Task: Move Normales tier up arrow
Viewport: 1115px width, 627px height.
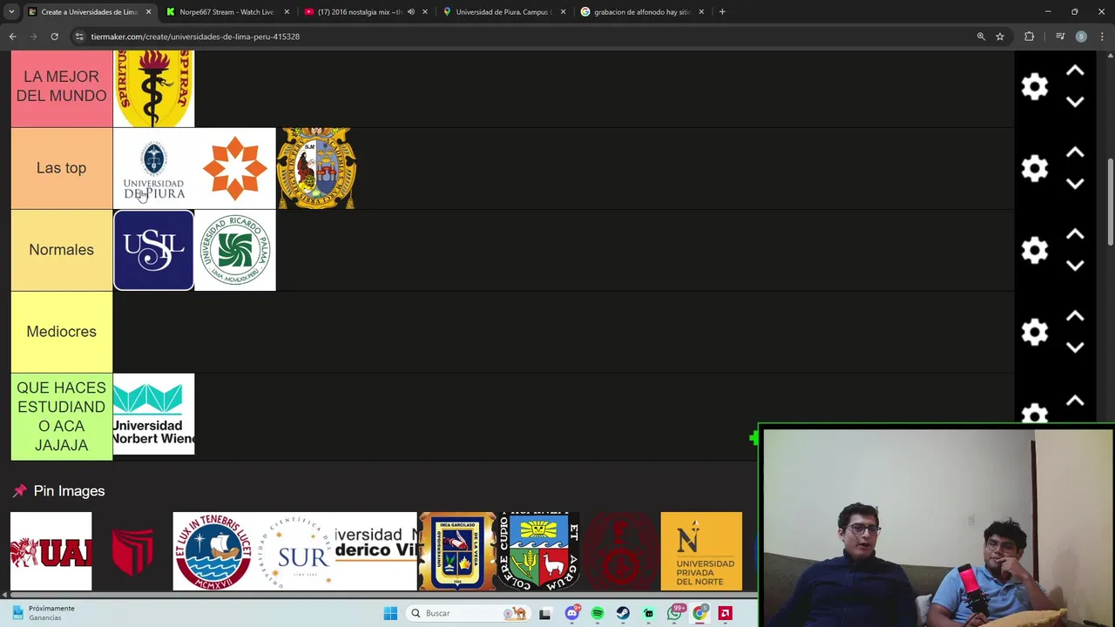Action: pyautogui.click(x=1075, y=234)
